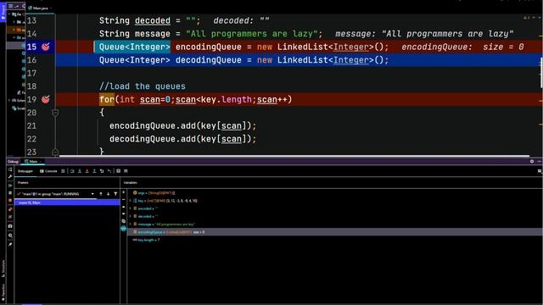Click the horizontal scrollbar below the editor
The image size is (543, 305).
tap(294, 156)
